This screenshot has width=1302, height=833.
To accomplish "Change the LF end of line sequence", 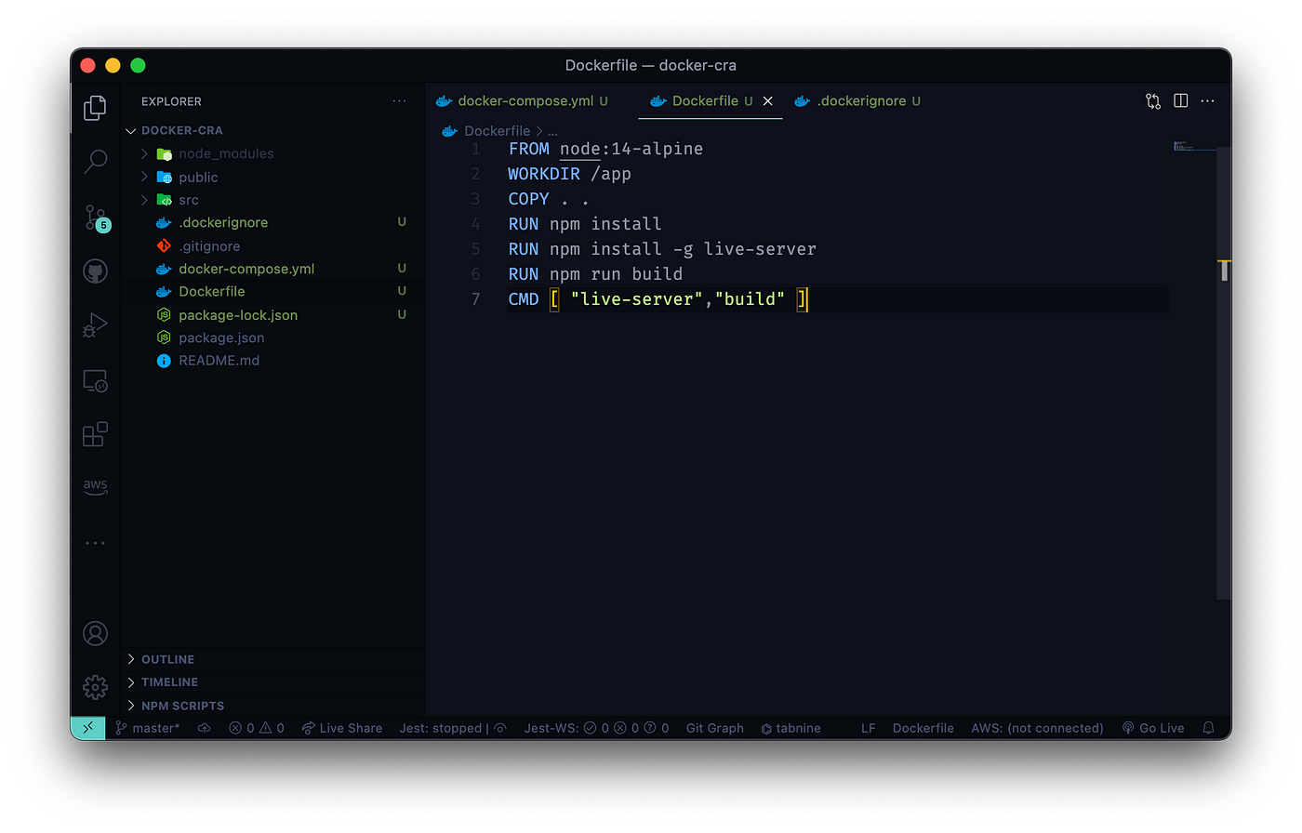I will click(868, 728).
